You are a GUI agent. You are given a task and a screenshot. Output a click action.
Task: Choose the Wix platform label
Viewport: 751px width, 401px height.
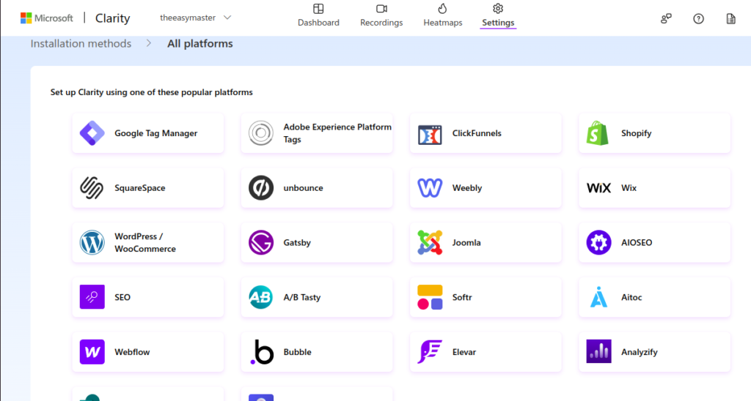pos(629,188)
